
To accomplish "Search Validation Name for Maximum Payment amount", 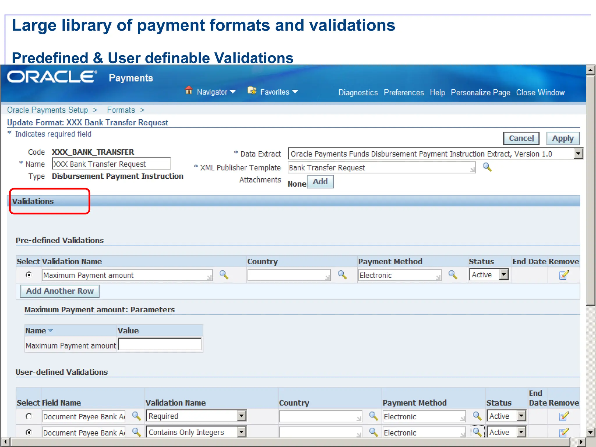I will click(223, 275).
